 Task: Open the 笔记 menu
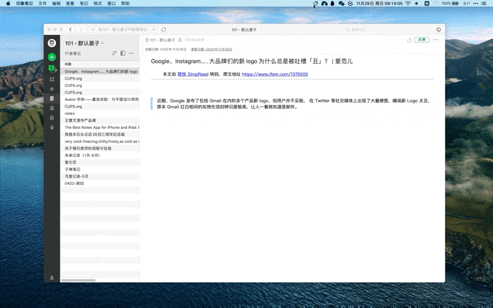[84, 4]
